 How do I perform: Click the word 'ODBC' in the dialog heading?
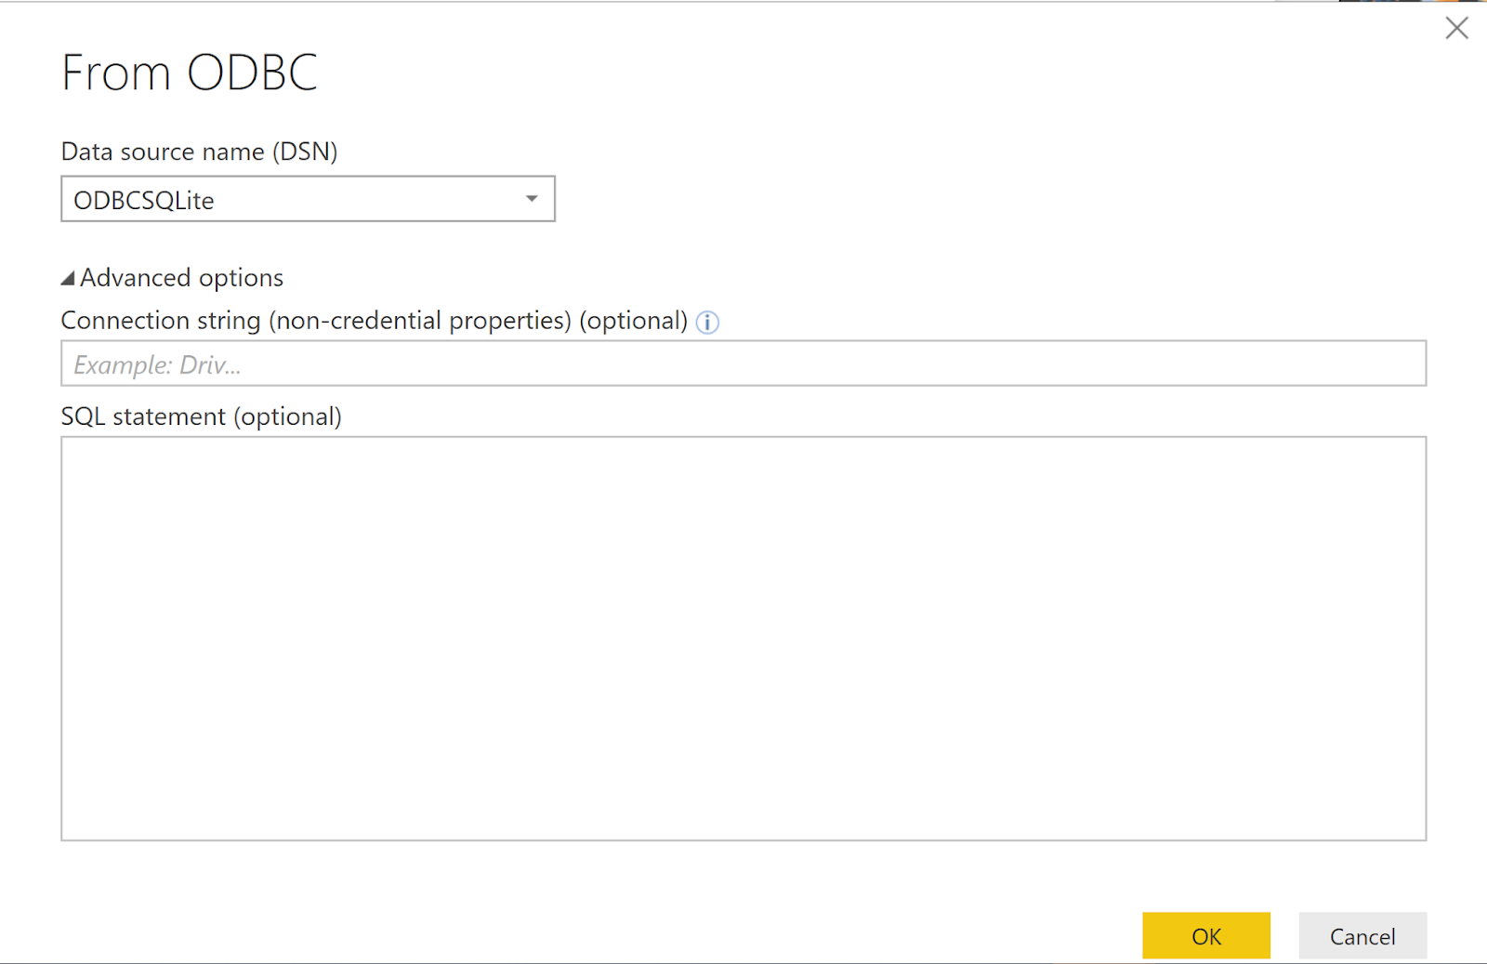pos(253,73)
